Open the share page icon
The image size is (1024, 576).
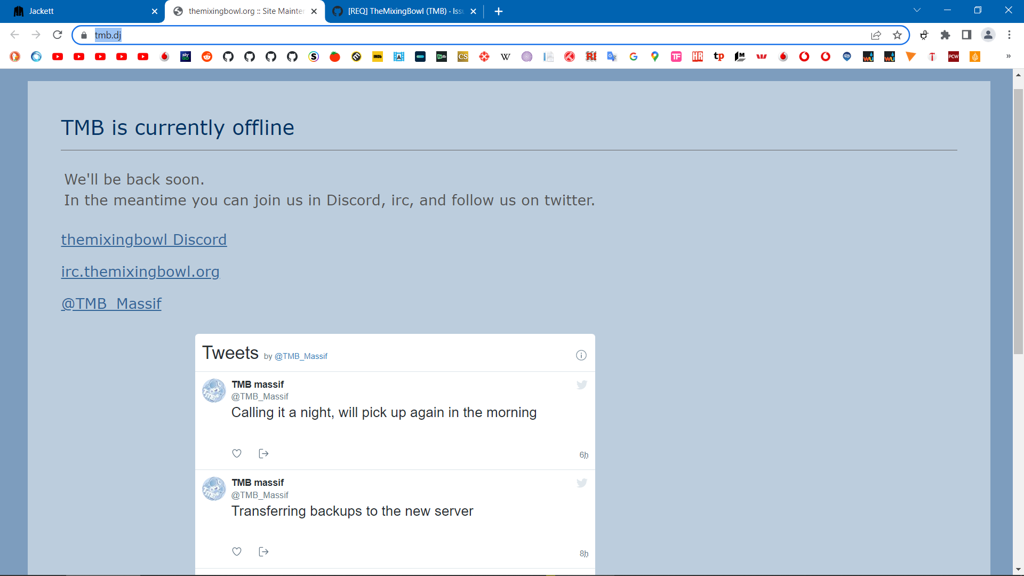click(876, 35)
